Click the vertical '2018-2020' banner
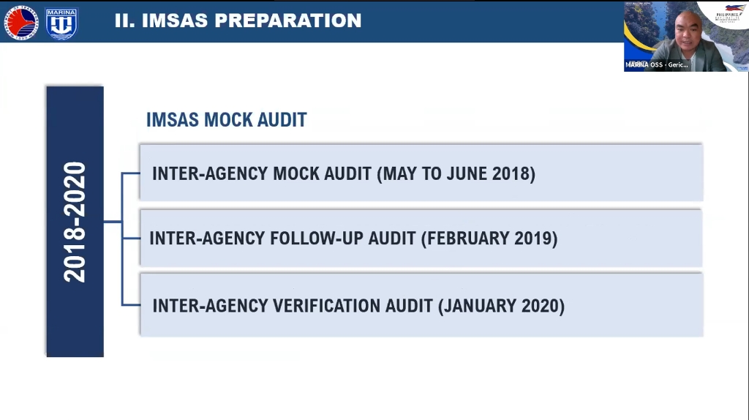The width and height of the screenshot is (749, 420). point(75,222)
